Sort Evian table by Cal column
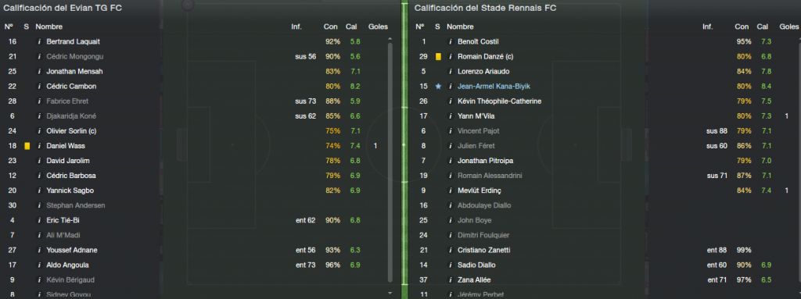801x299 pixels. (351, 27)
